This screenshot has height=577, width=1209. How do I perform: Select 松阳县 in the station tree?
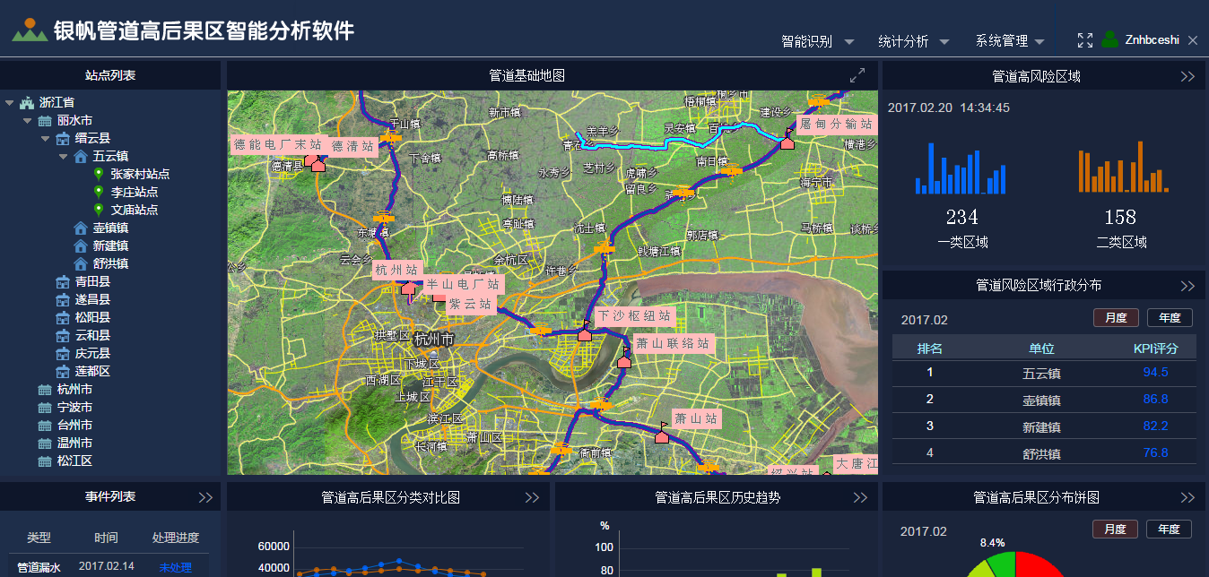point(92,317)
